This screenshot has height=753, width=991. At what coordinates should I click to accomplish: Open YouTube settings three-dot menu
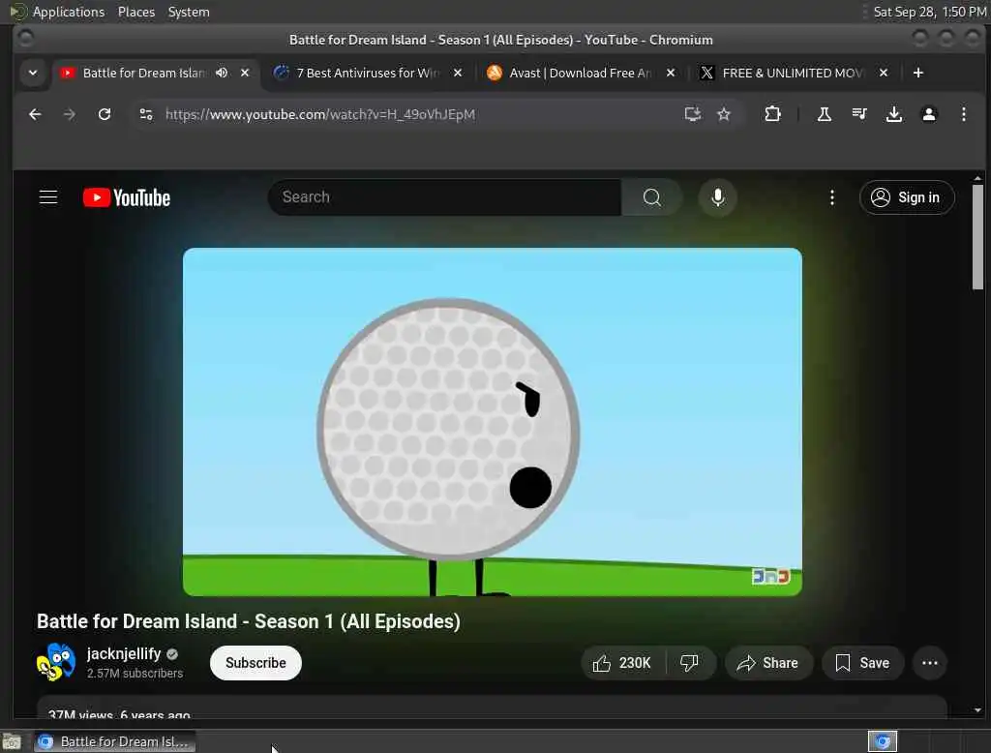(831, 197)
